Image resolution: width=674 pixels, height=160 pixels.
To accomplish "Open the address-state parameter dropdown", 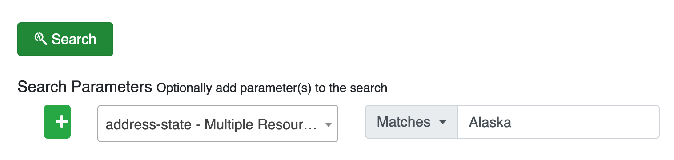I will coord(217,124).
